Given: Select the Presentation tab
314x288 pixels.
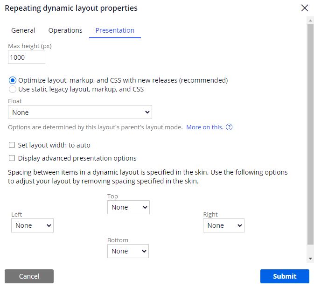Looking at the screenshot, I should [x=115, y=30].
